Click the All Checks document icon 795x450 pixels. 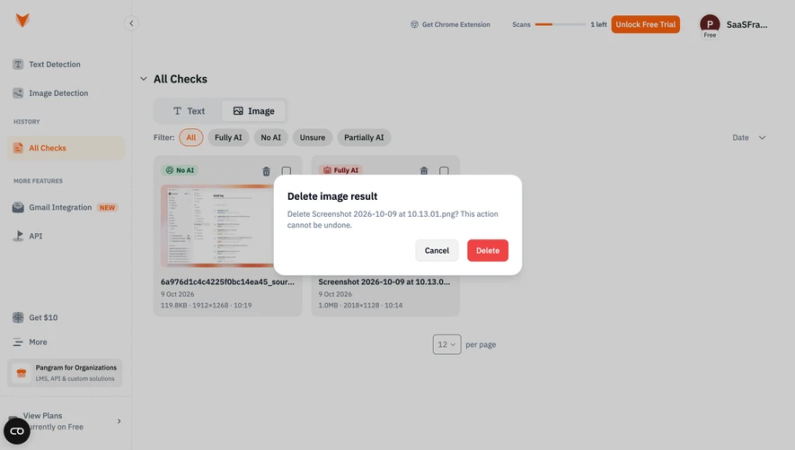click(x=18, y=148)
